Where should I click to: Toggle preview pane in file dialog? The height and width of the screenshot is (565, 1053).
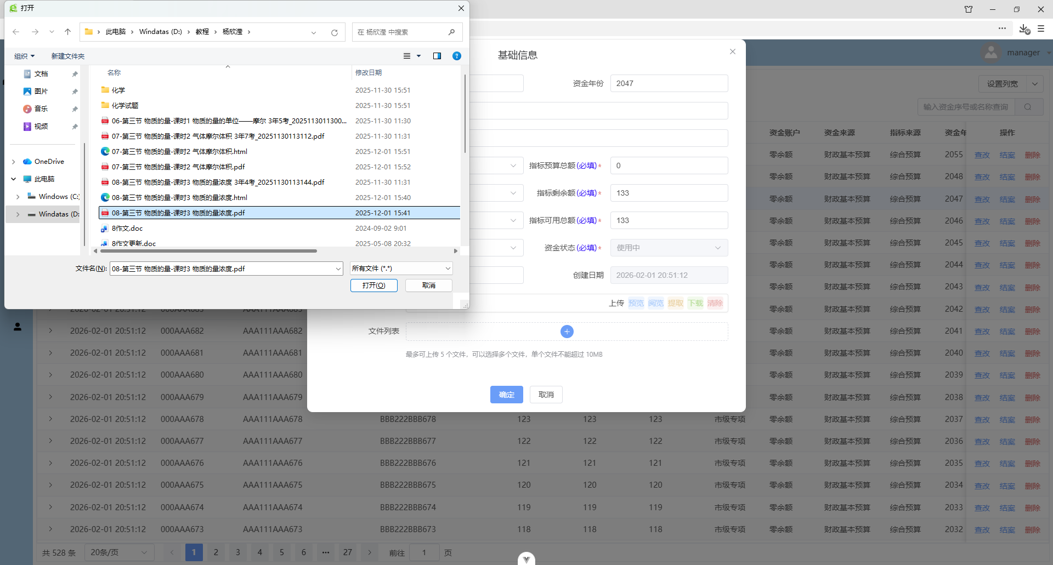(x=437, y=56)
